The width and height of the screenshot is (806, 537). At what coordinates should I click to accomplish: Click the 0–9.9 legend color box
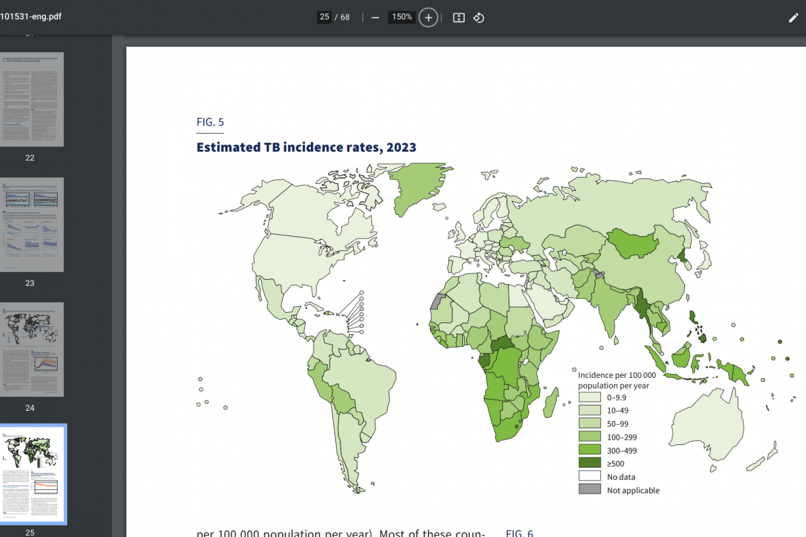[590, 397]
